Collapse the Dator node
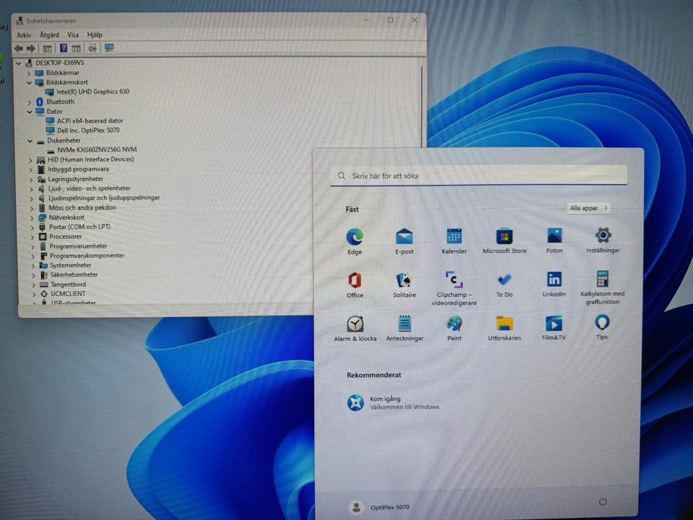This screenshot has width=693, height=520. click(30, 112)
